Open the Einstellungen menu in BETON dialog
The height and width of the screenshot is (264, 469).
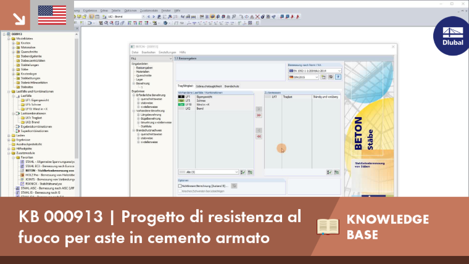167,52
